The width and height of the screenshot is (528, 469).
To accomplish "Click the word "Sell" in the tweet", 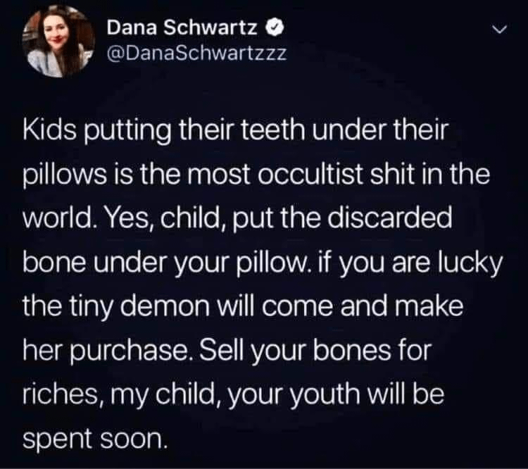I will point(221,351).
